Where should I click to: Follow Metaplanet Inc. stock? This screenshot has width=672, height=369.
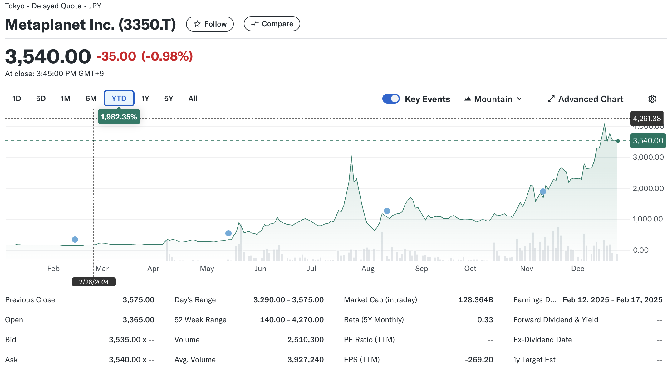point(210,24)
